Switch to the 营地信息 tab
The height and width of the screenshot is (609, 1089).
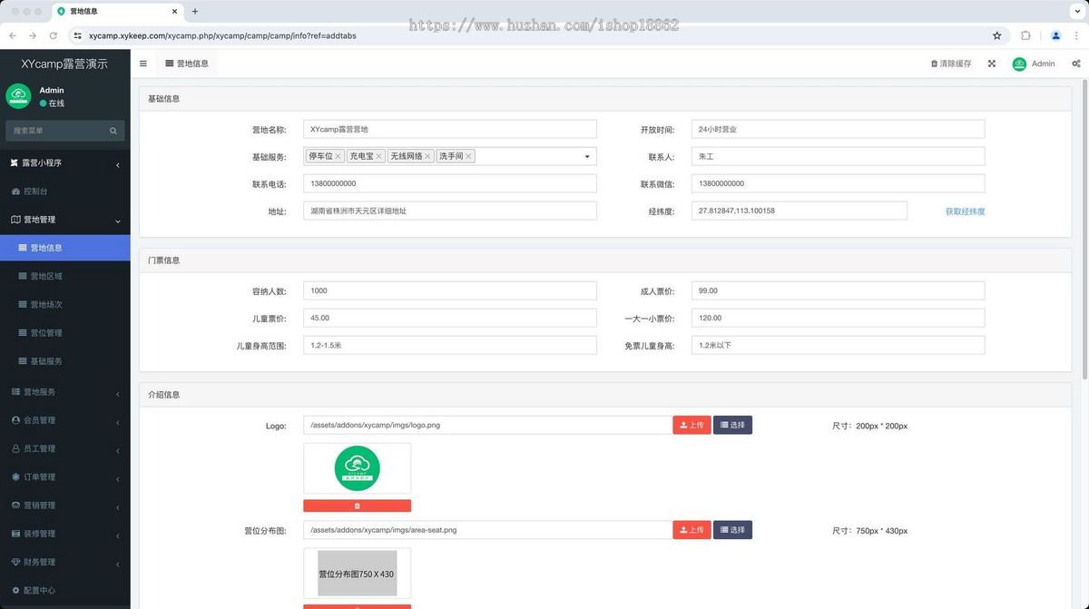(x=187, y=64)
